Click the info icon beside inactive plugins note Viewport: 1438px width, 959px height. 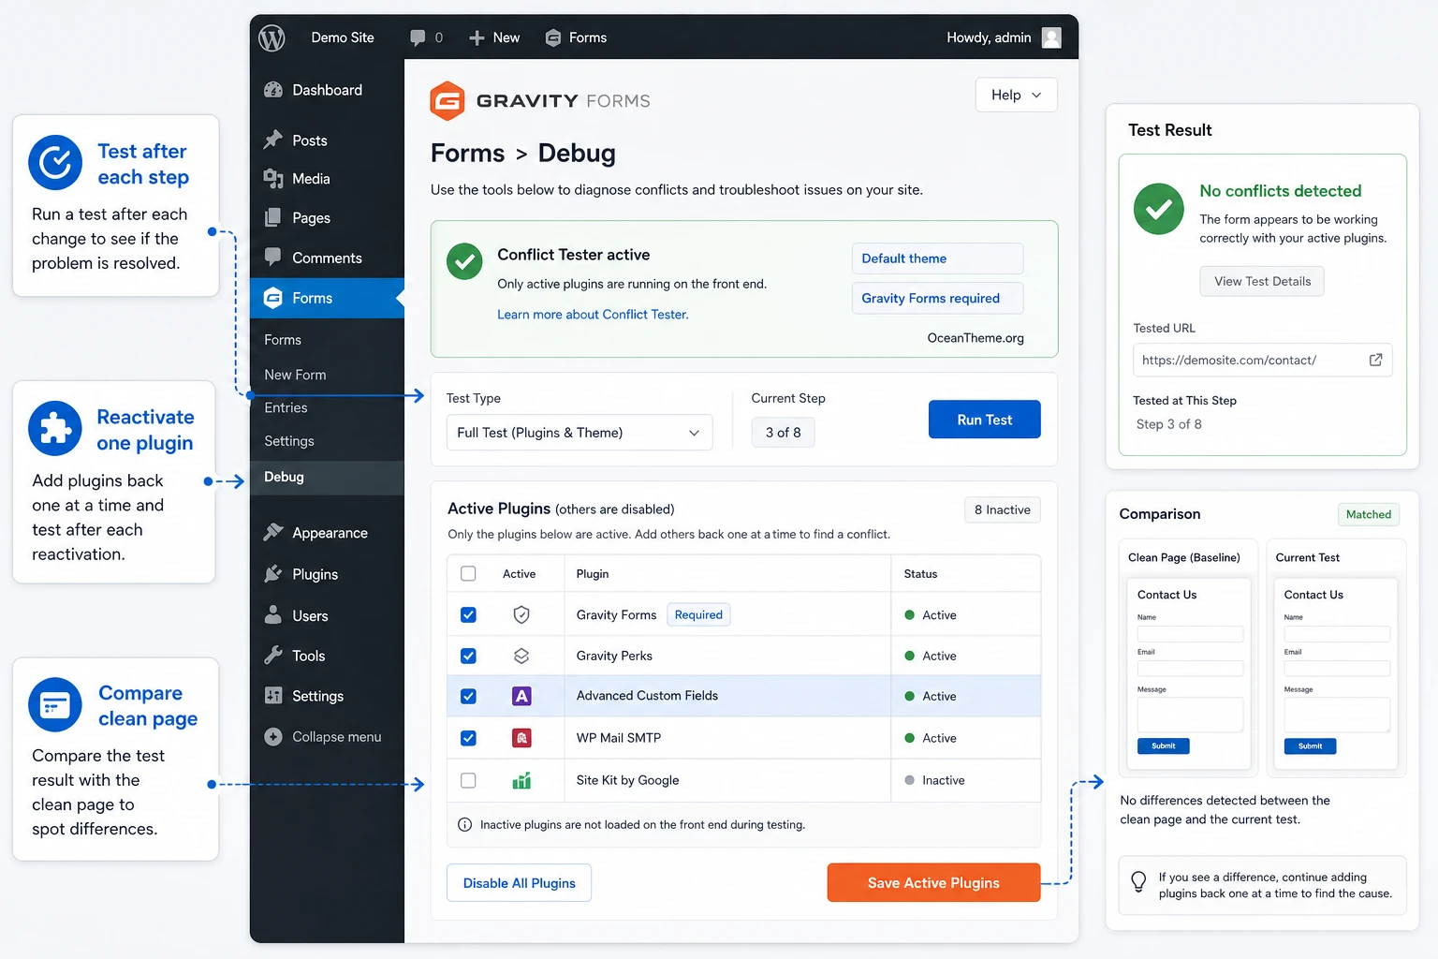coord(464,825)
